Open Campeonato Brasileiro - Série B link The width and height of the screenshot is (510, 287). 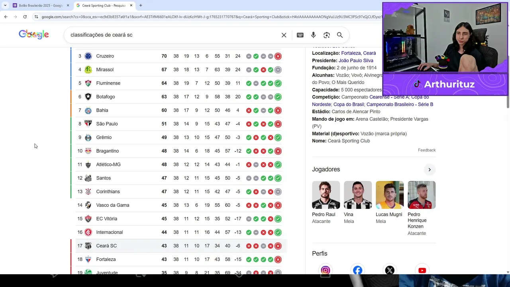400,104
